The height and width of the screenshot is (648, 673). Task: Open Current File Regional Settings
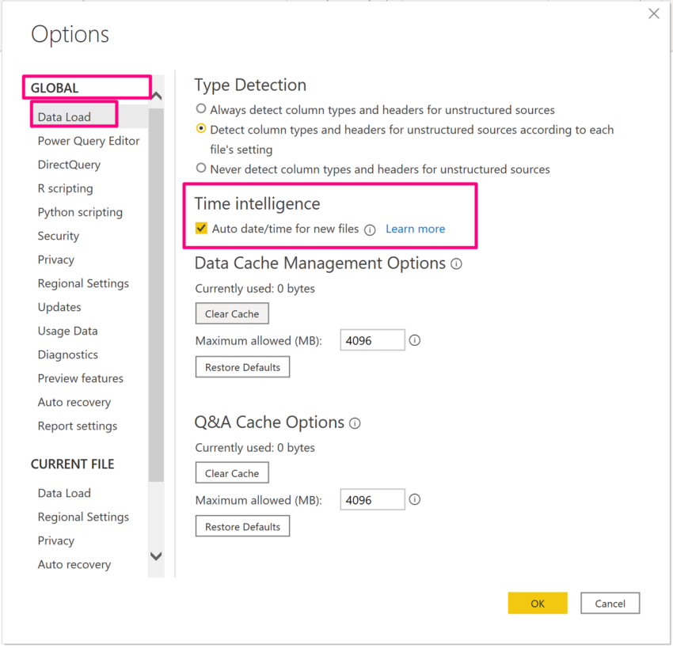[x=83, y=517]
